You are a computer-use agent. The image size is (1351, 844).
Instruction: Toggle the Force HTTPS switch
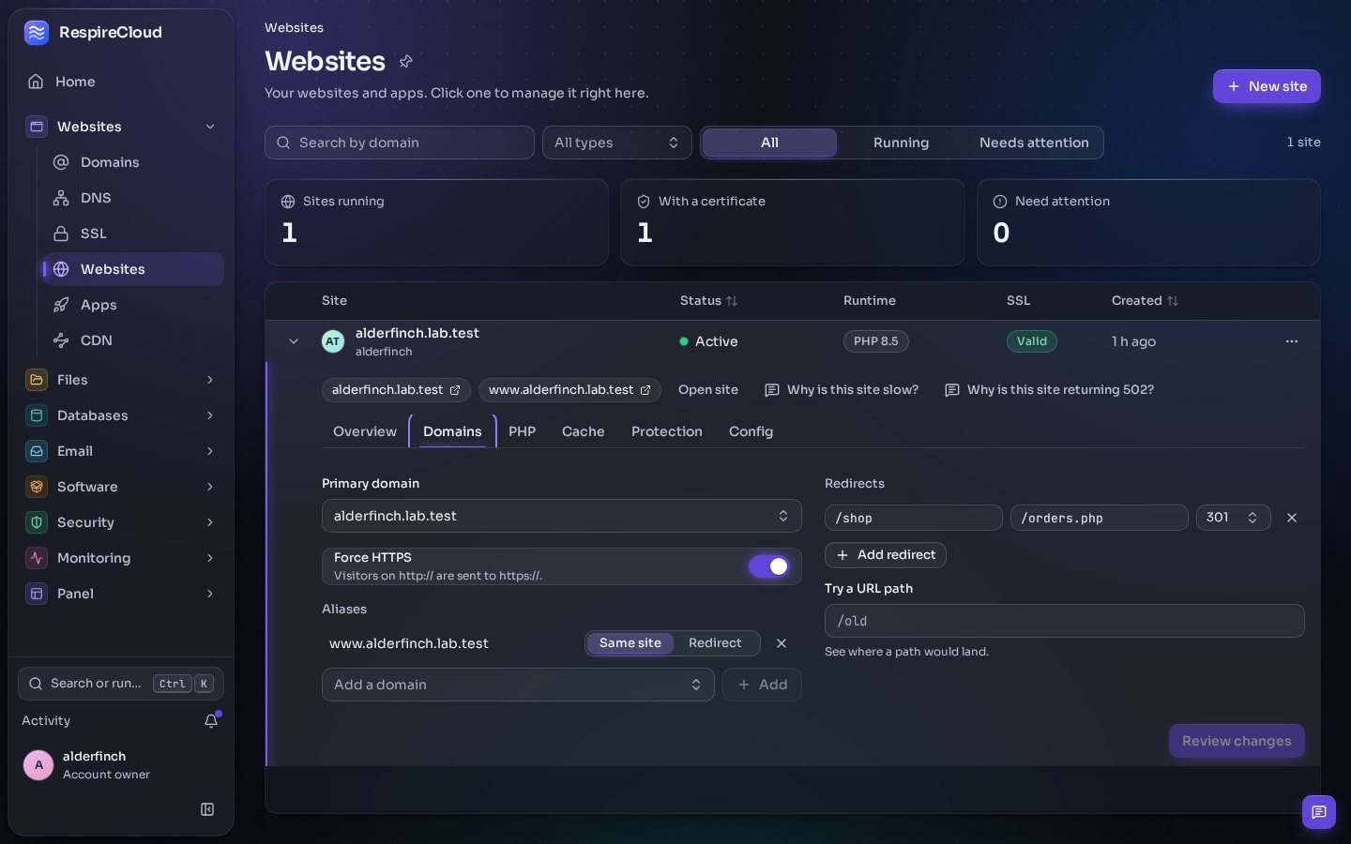pyautogui.click(x=769, y=566)
